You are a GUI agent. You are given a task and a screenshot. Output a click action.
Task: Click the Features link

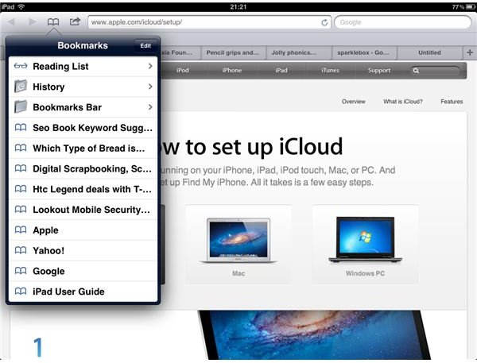click(x=452, y=102)
